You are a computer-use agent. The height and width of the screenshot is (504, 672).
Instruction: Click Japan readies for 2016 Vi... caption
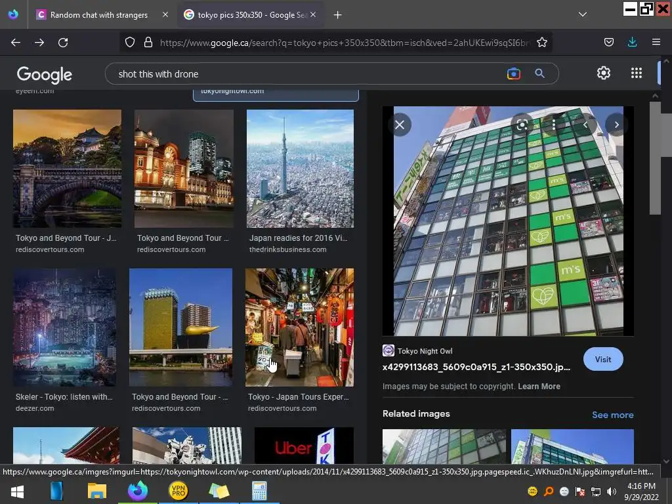[299, 238]
